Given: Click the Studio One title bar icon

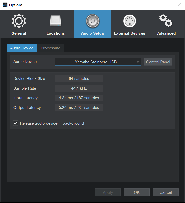Looking at the screenshot, I should coord(5,5).
